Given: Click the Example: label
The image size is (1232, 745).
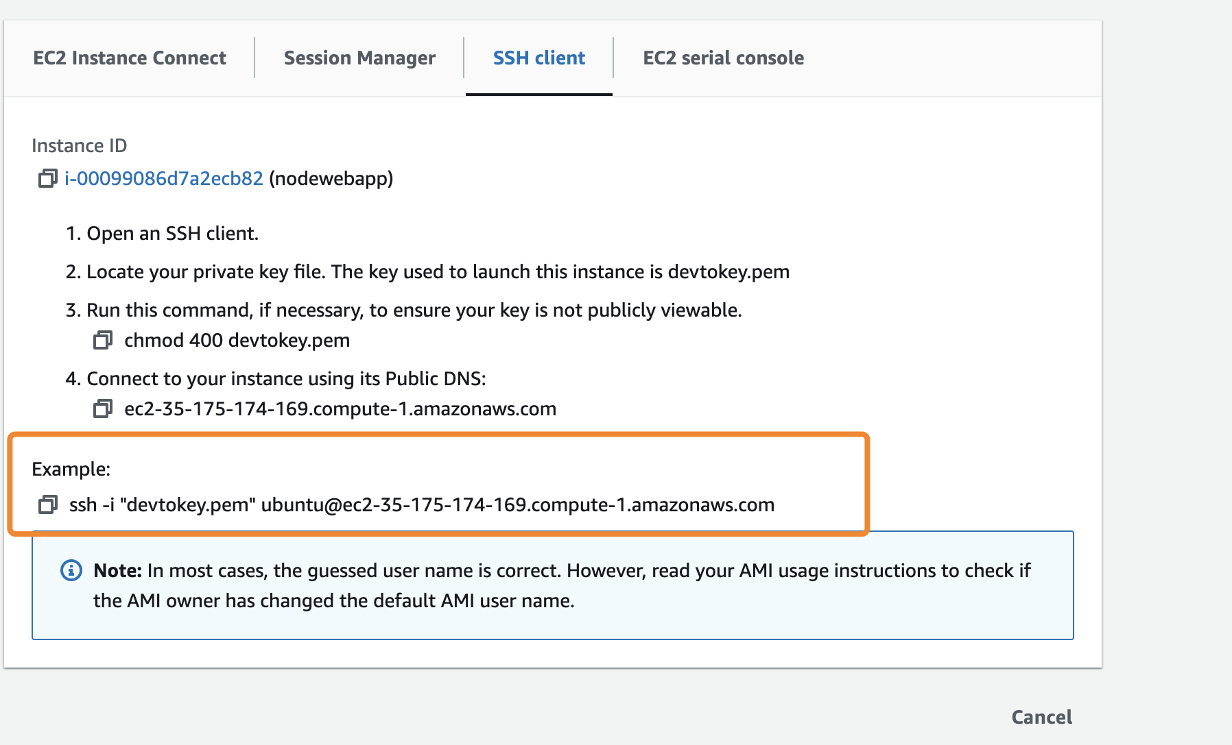Looking at the screenshot, I should 71,469.
